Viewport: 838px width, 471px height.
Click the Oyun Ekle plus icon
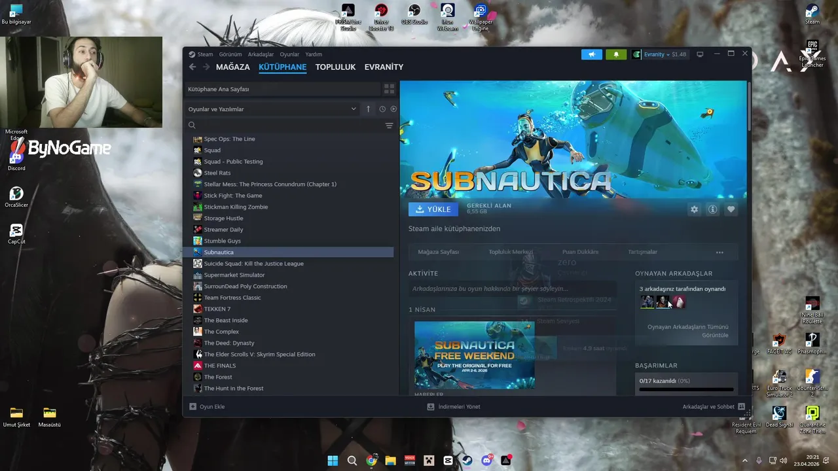(192, 406)
